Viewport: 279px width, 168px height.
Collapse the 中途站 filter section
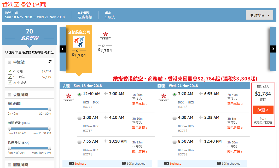click(x=9, y=62)
